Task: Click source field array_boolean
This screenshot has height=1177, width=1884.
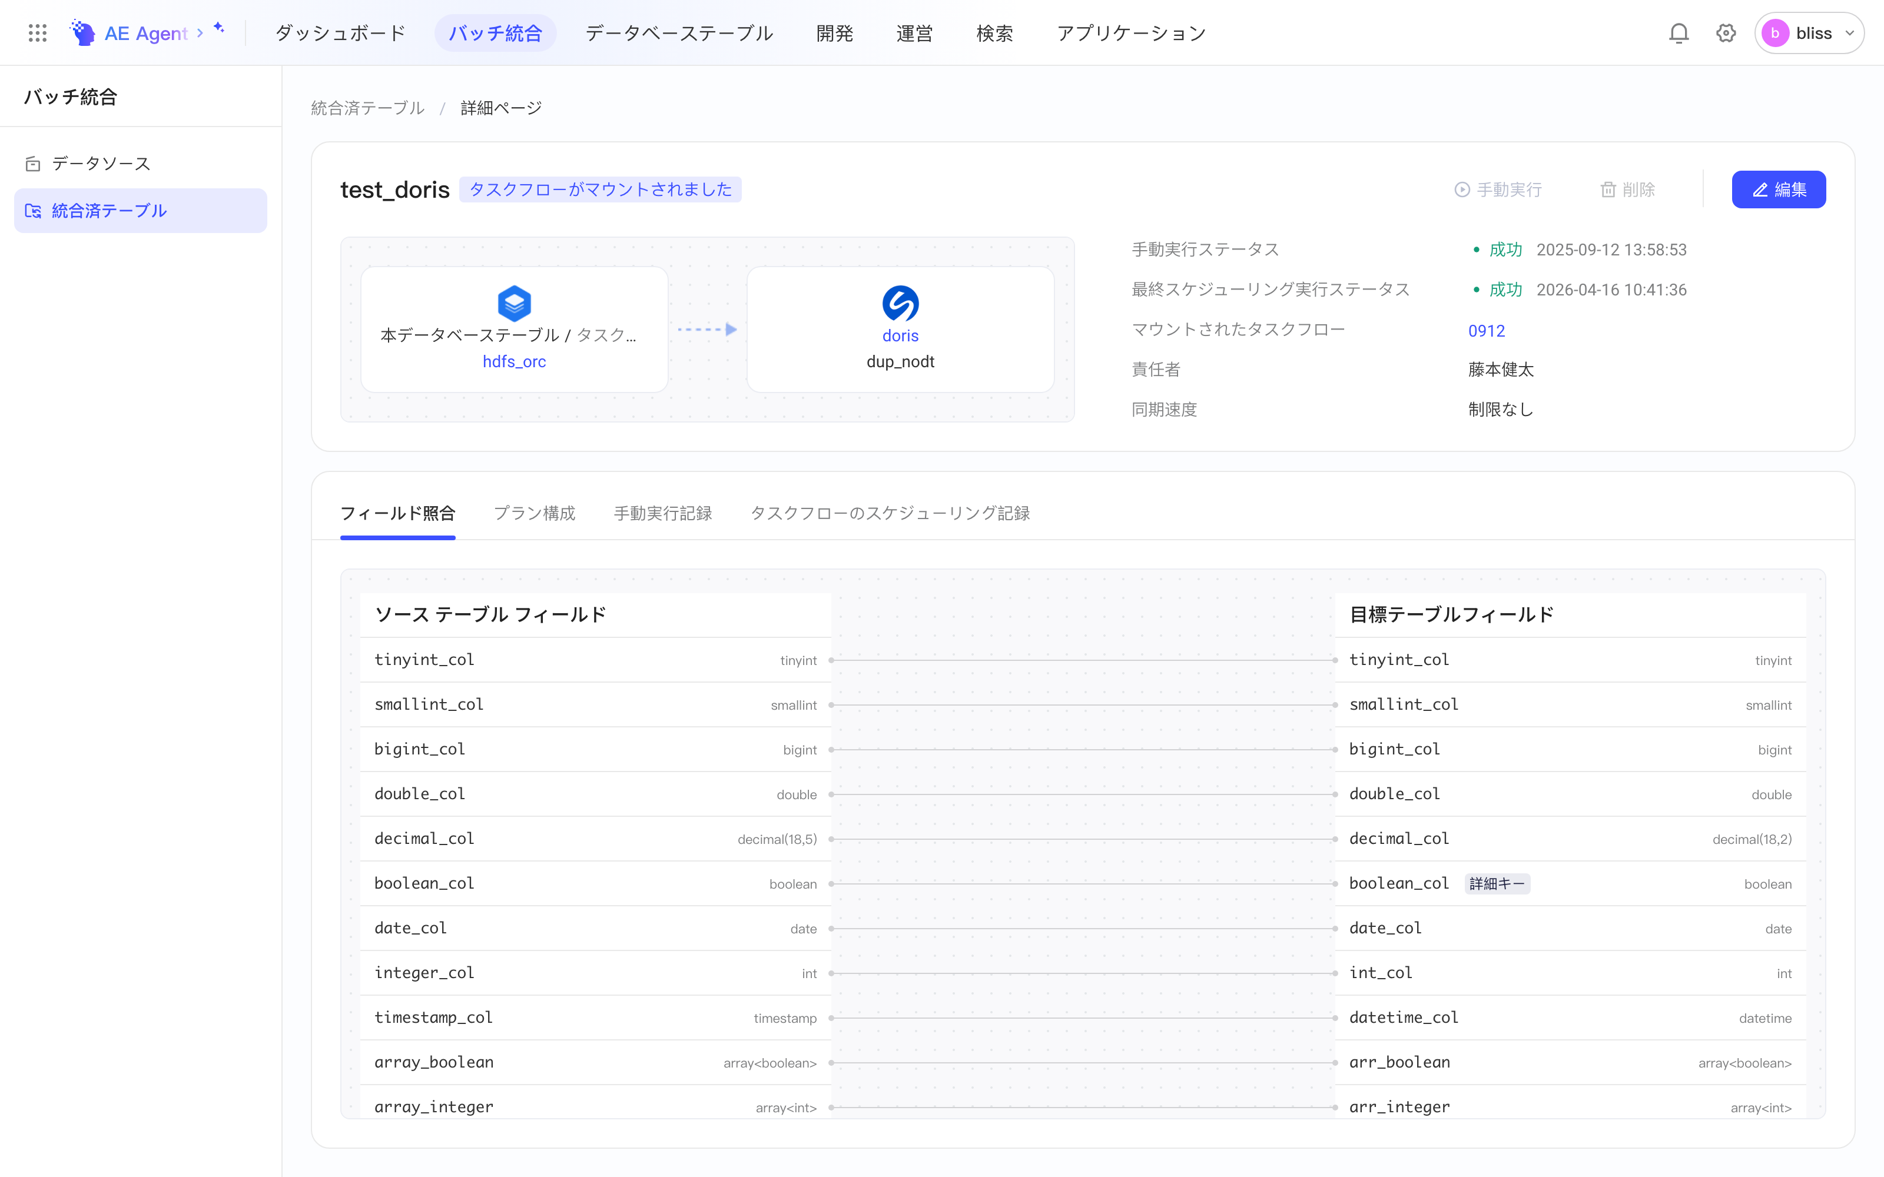Action: (434, 1062)
